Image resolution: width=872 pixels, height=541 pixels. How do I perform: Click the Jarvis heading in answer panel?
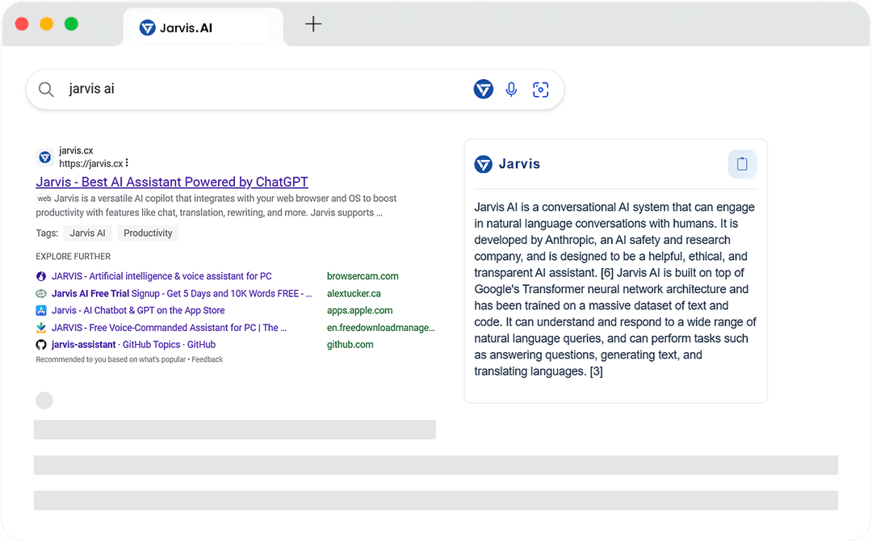pos(519,164)
